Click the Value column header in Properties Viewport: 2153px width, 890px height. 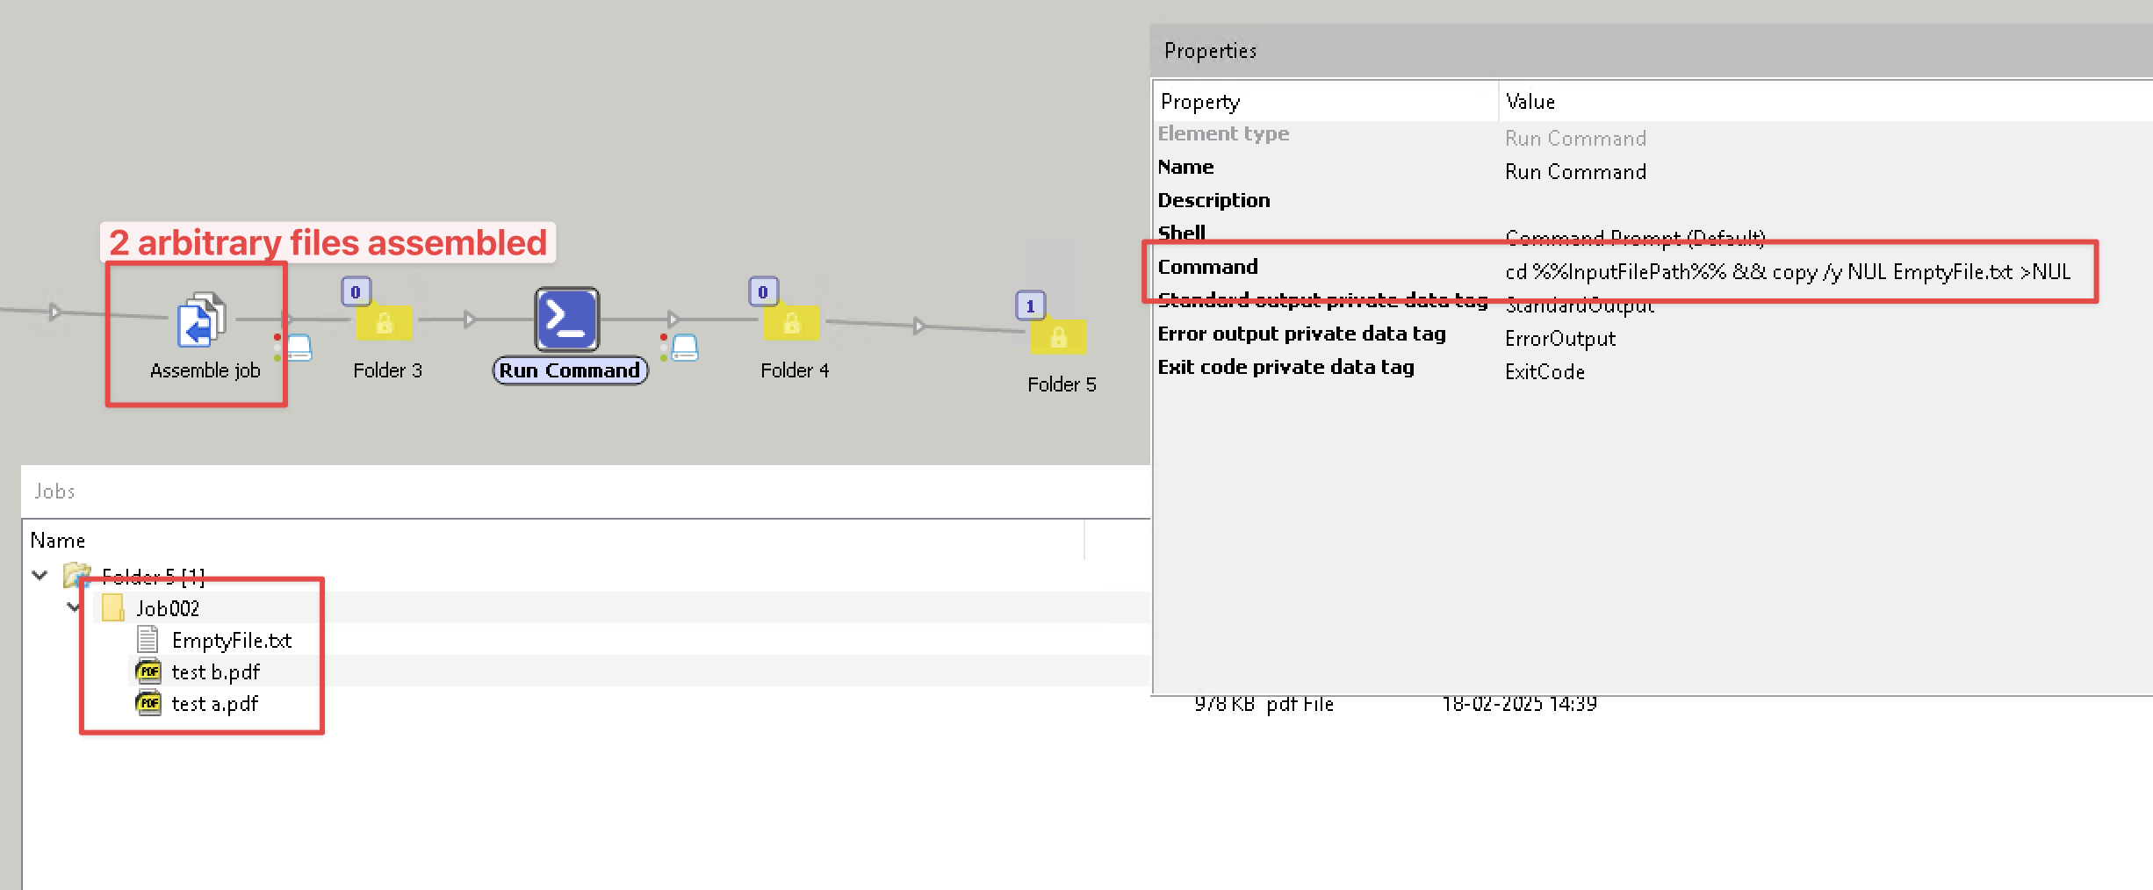pyautogui.click(x=1530, y=101)
